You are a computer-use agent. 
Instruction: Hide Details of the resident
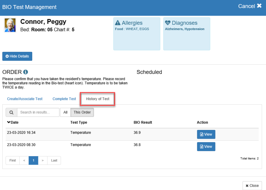(x=17, y=56)
